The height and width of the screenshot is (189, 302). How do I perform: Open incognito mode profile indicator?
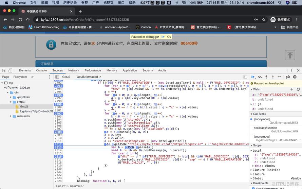(x=280, y=20)
